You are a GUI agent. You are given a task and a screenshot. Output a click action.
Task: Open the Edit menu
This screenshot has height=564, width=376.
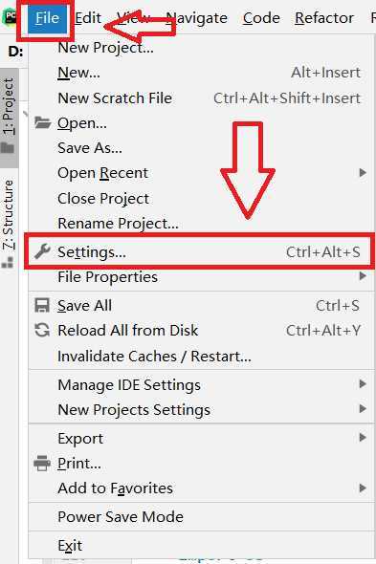[x=88, y=18]
